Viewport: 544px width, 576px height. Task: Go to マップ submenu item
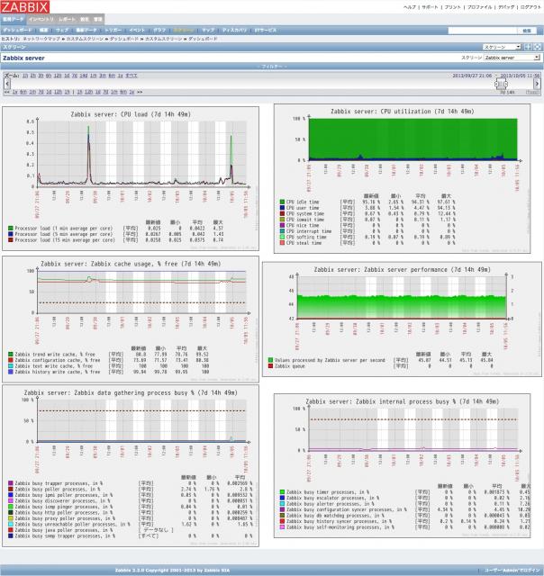point(208,30)
